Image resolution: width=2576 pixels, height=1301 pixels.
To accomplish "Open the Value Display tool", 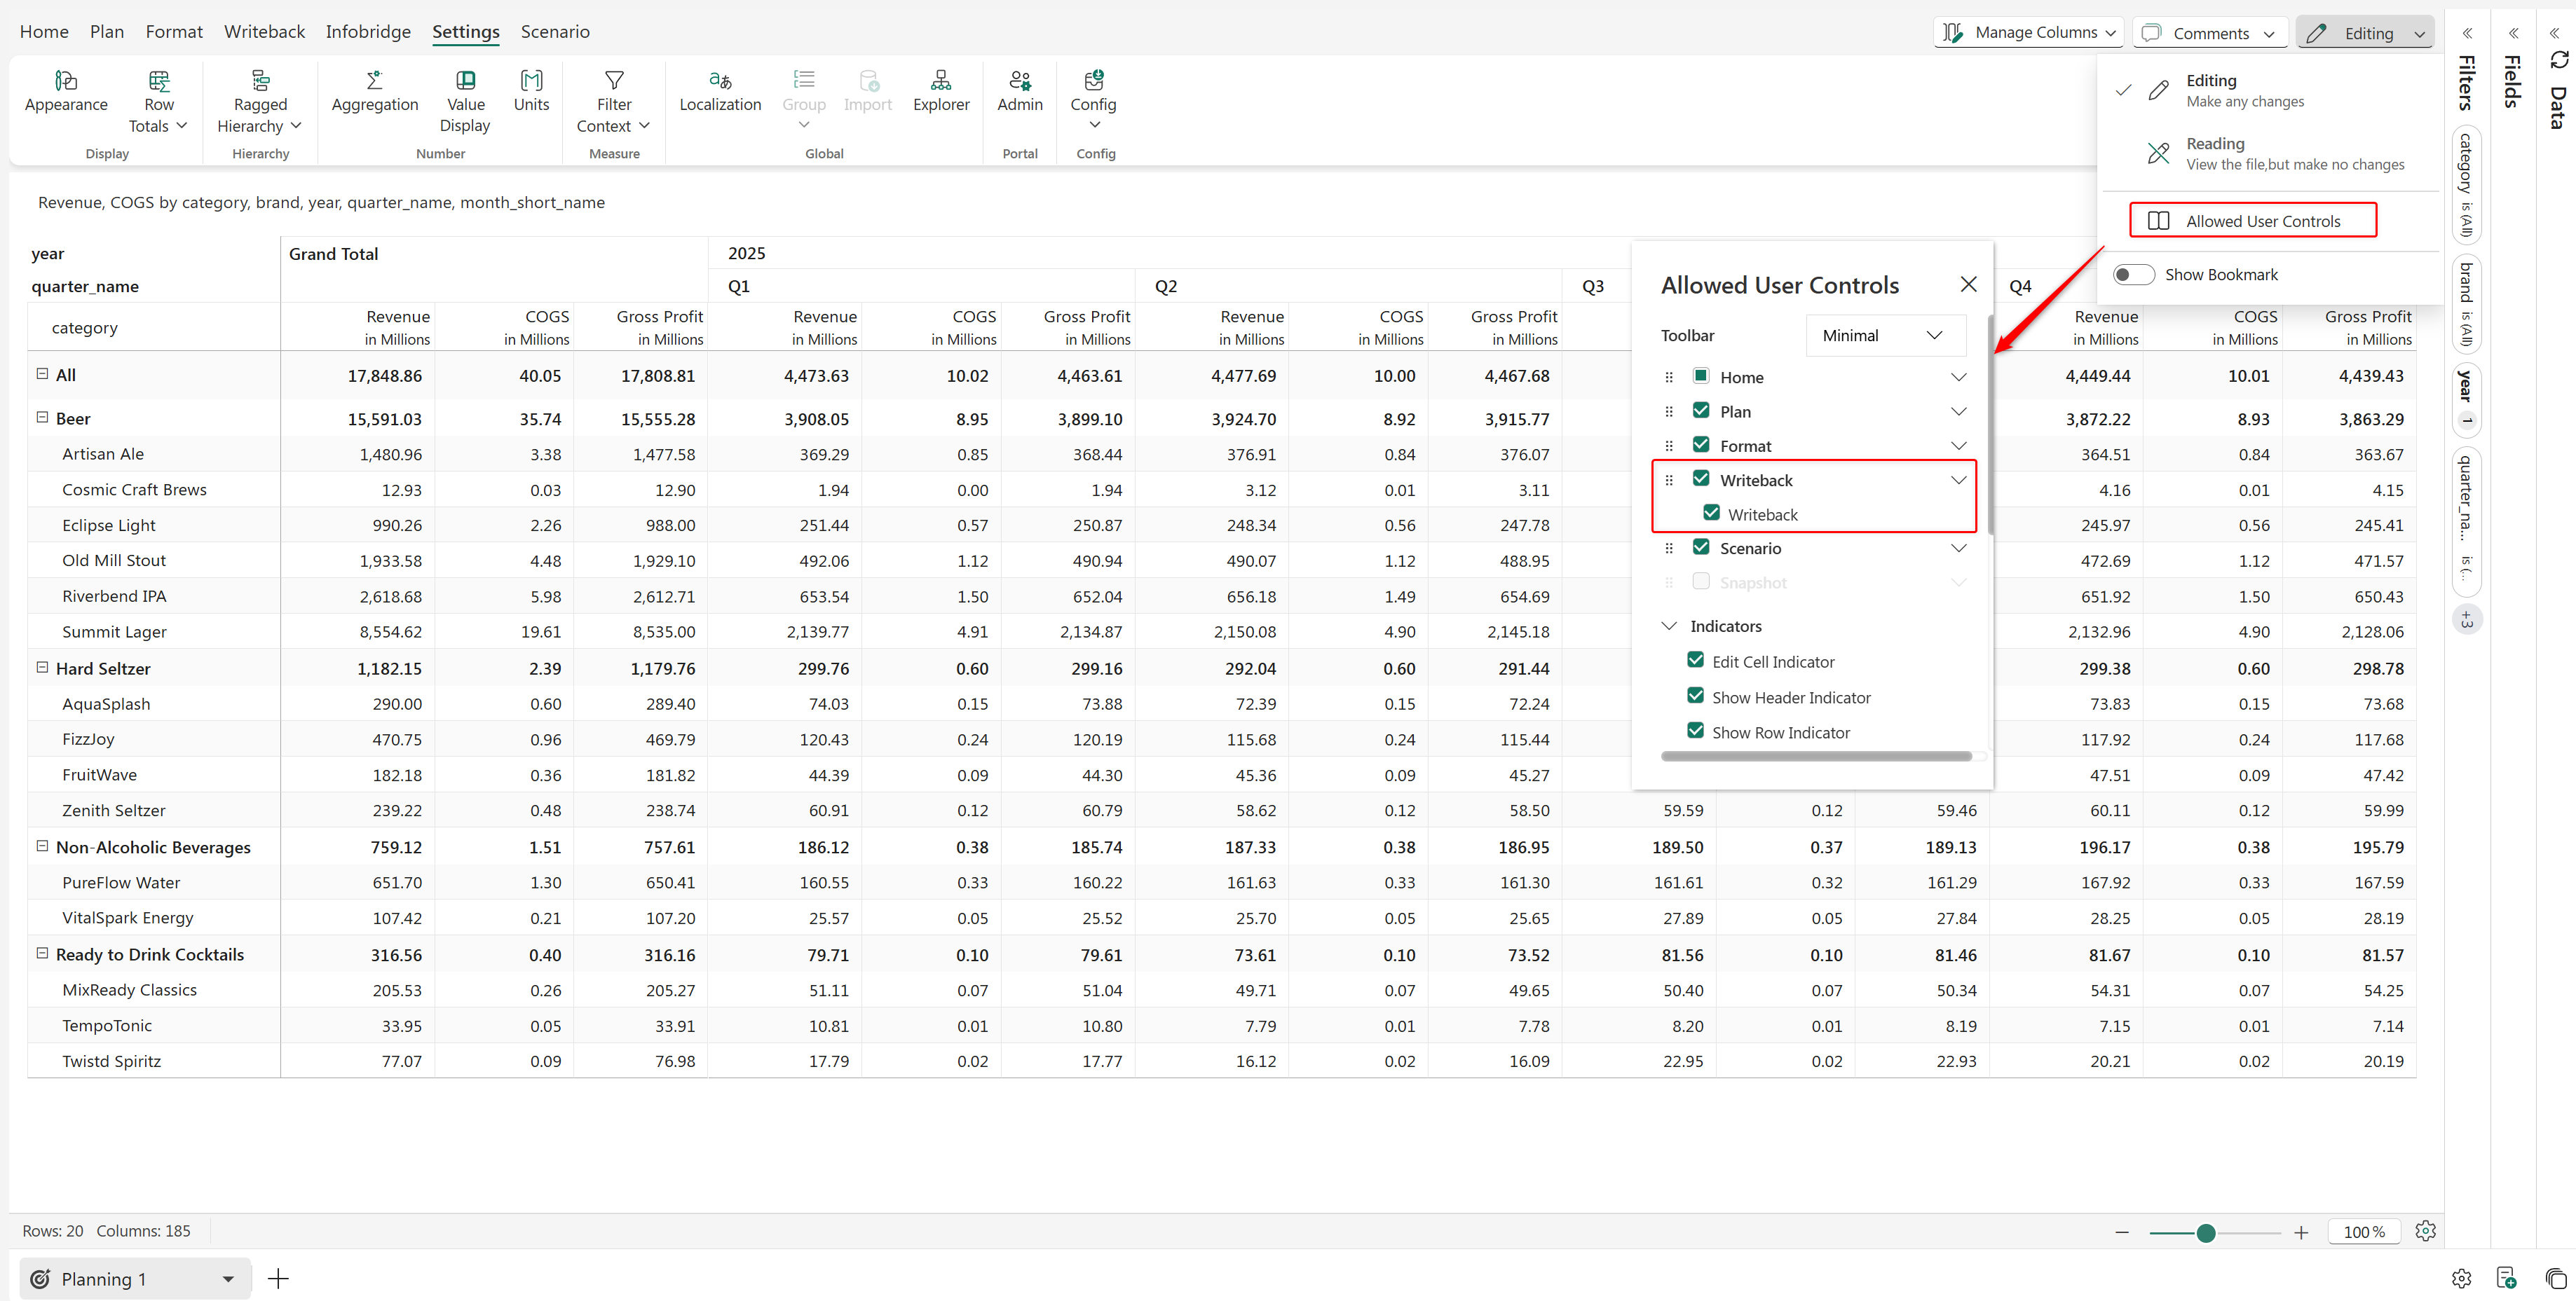I will tap(465, 81).
